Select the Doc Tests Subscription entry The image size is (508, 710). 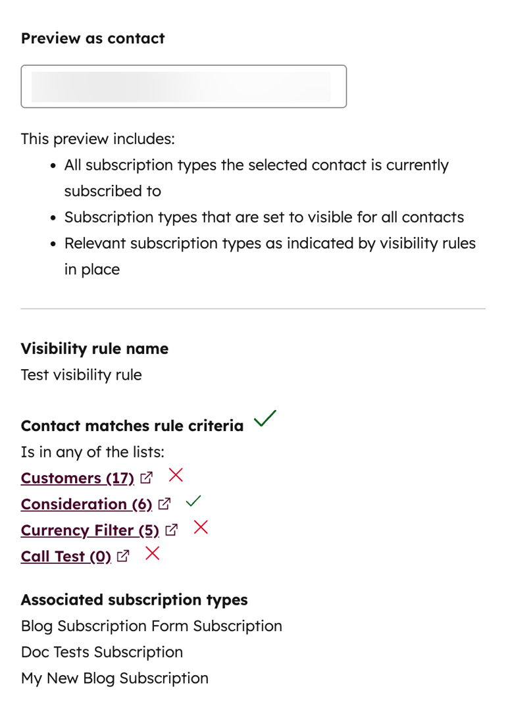click(101, 652)
